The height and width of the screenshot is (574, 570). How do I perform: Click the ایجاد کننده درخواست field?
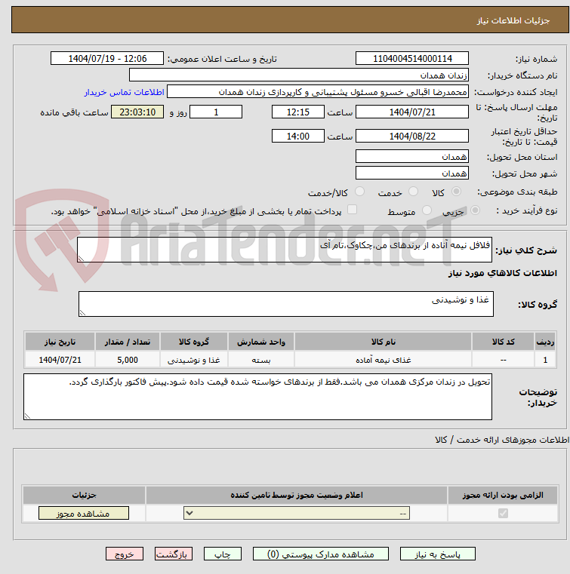tap(318, 92)
